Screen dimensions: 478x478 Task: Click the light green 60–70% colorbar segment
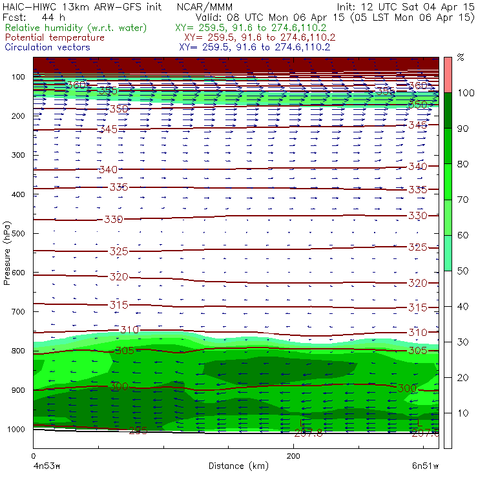coord(448,217)
